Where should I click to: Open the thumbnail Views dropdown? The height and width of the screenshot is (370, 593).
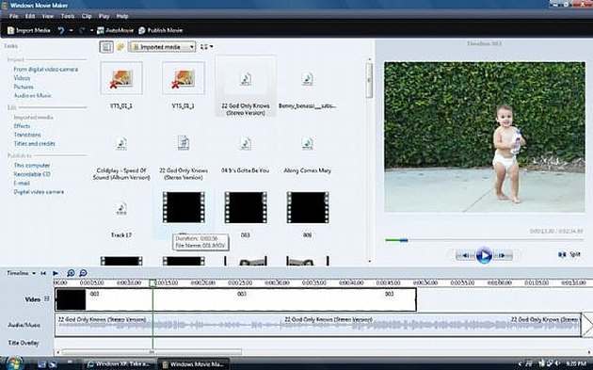coord(206,46)
